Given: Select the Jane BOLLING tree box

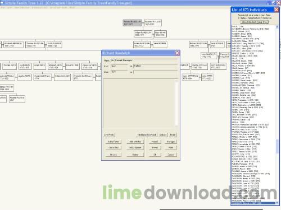Looking at the screenshot, I should (x=217, y=45).
